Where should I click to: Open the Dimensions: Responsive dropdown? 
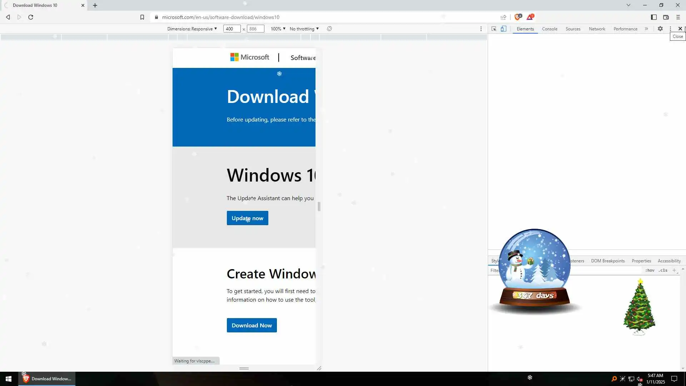click(x=192, y=29)
